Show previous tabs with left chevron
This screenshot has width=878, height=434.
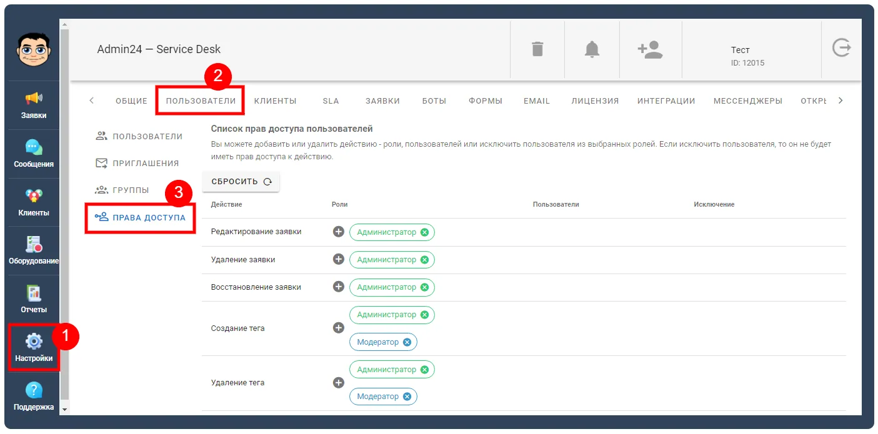click(x=92, y=101)
